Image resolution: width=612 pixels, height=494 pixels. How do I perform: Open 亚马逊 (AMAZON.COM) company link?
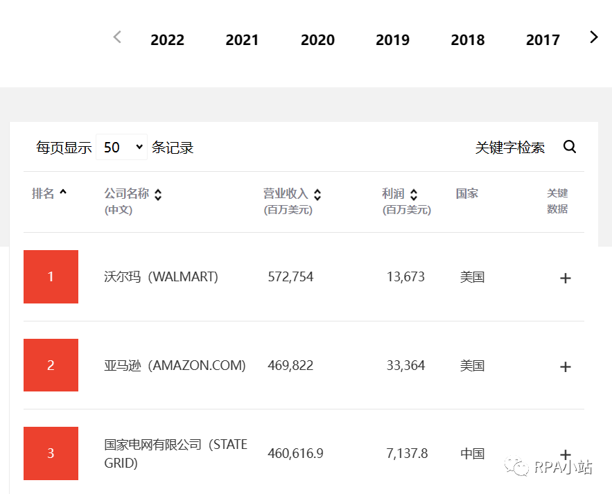[175, 365]
